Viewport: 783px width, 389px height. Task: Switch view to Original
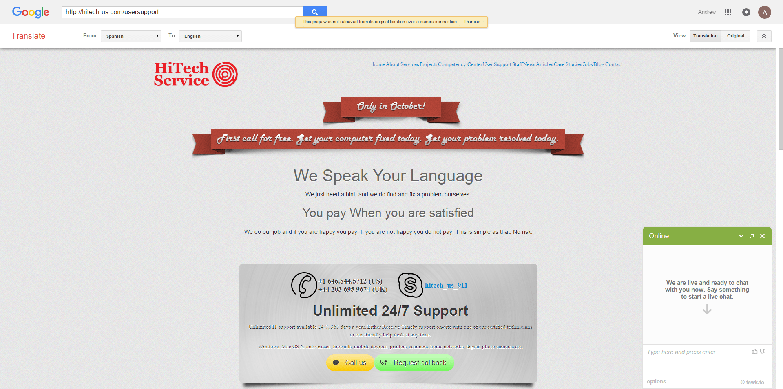(735, 36)
